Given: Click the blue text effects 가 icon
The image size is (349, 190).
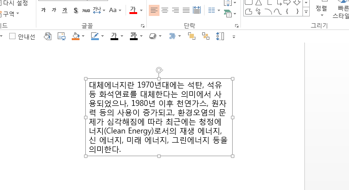Looking at the screenshot, I should pyautogui.click(x=172, y=36).
